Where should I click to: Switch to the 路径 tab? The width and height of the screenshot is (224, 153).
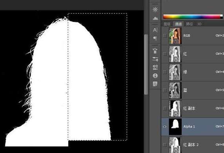(x=189, y=24)
